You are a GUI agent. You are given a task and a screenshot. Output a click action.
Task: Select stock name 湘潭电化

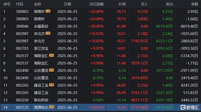coord(41,107)
